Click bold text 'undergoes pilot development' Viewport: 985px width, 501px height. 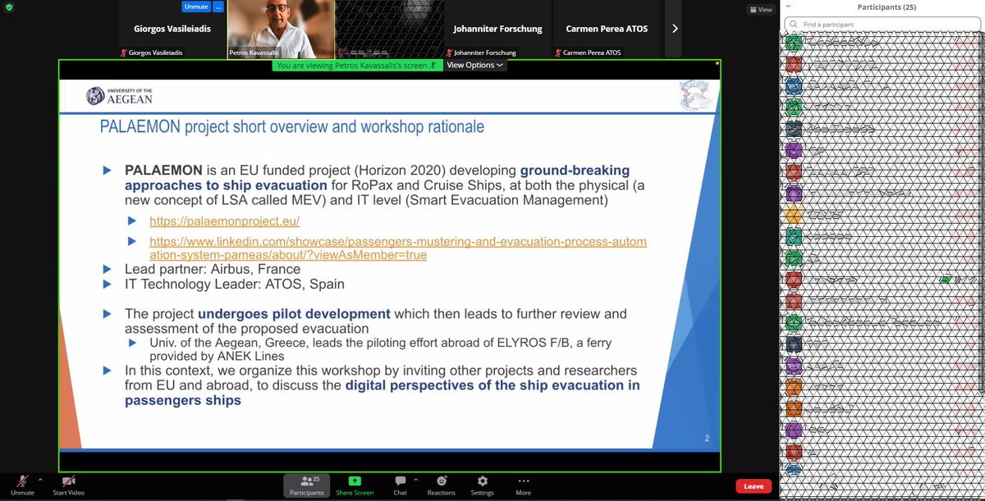click(x=295, y=313)
